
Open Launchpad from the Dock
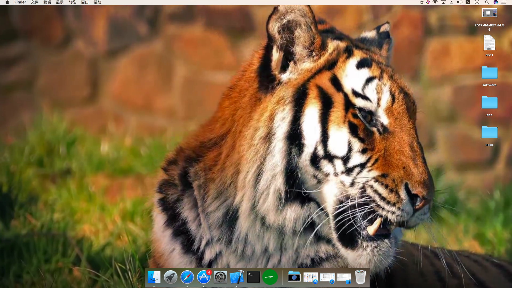pos(171,277)
